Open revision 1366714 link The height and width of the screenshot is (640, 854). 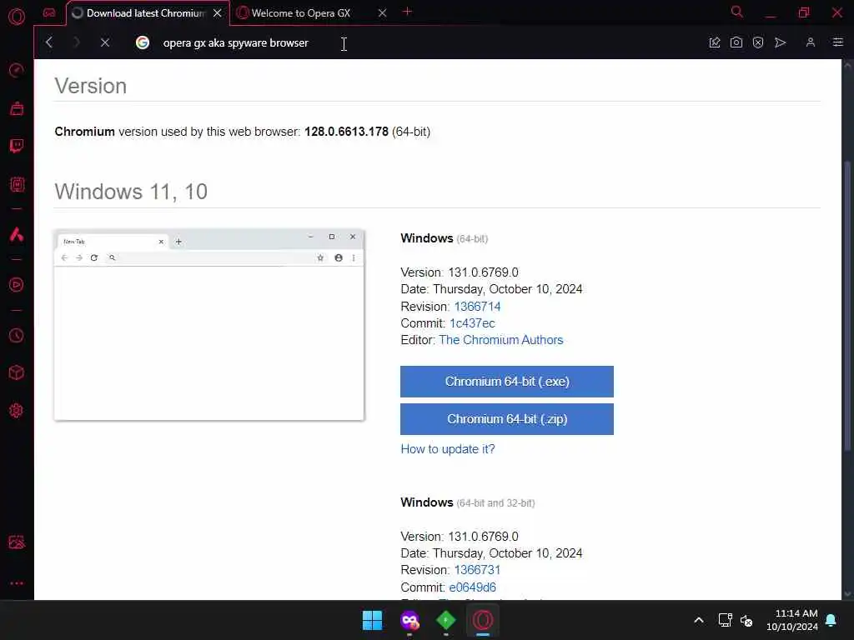click(477, 307)
